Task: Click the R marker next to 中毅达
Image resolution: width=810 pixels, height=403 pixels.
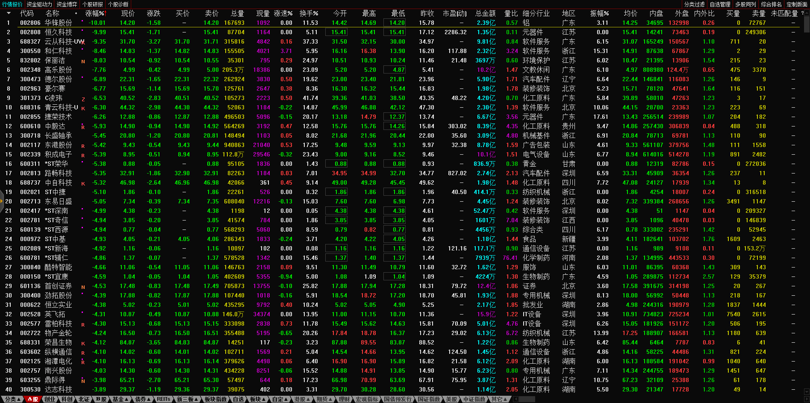Action: pos(83,127)
